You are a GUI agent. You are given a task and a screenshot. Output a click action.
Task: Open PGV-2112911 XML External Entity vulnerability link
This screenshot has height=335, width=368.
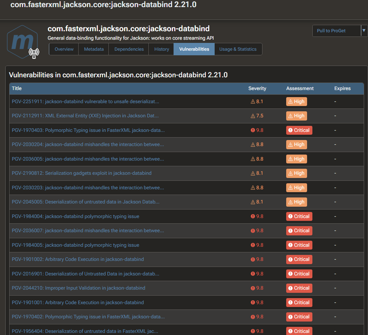85,116
